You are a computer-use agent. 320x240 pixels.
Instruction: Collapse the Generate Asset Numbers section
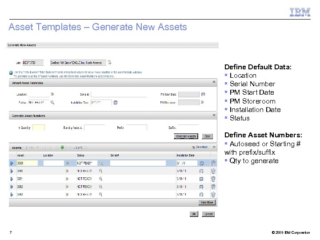[214, 115]
